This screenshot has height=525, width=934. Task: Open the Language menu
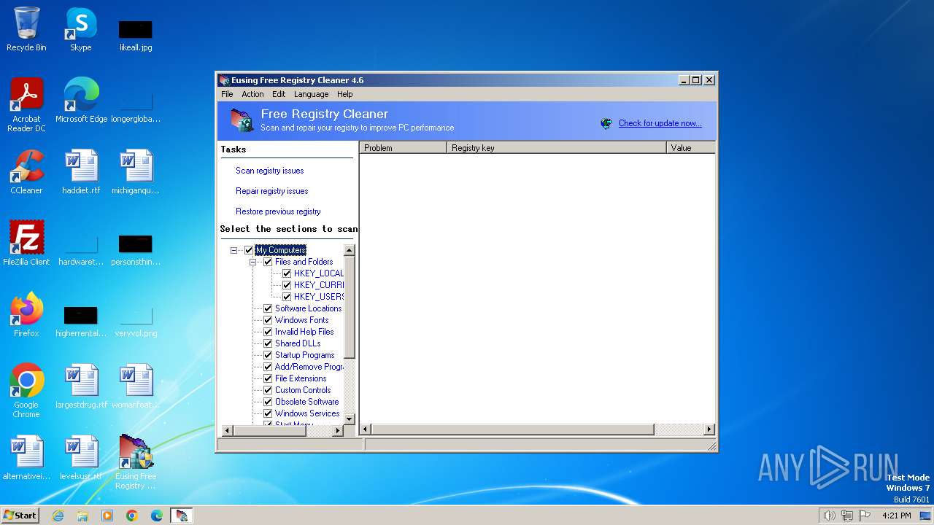click(311, 94)
